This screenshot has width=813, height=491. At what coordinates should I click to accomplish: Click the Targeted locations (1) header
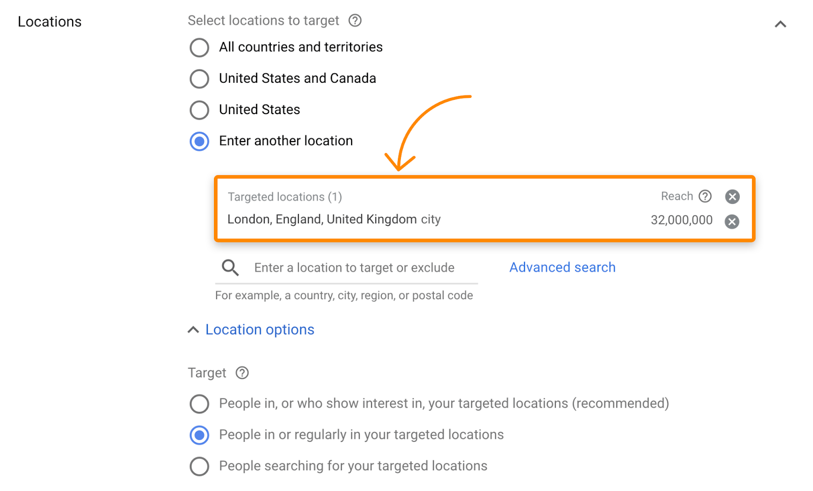[285, 197]
